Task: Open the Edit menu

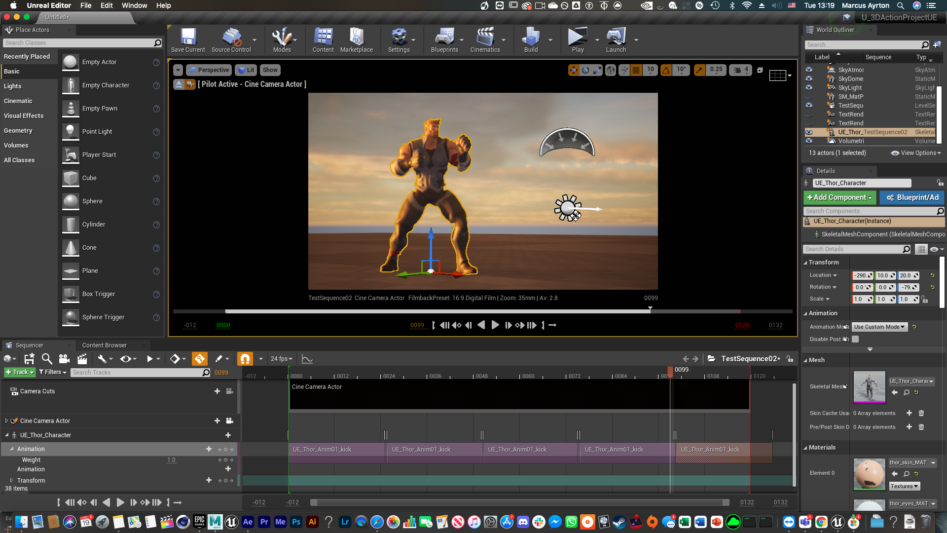Action: click(x=107, y=5)
